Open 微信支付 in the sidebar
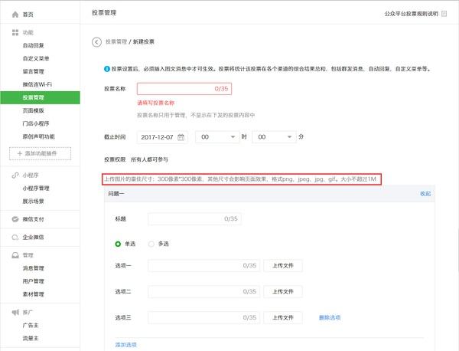This screenshot has width=459, height=351. [x=34, y=219]
